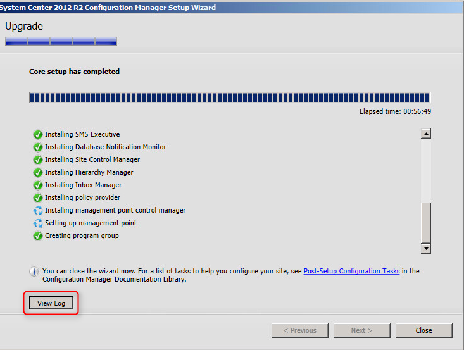Close the setup wizard
Screen dimensions: 464x350
coord(423,330)
